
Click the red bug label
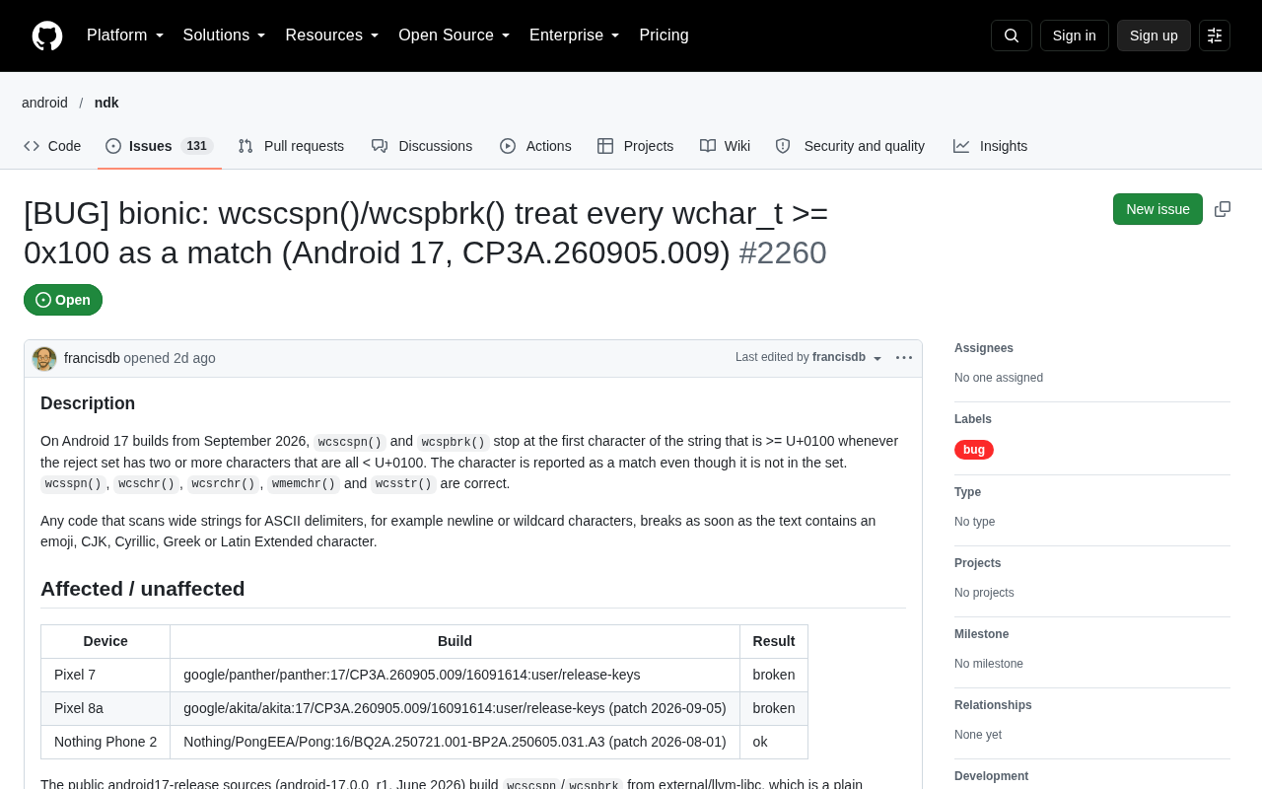click(x=974, y=450)
